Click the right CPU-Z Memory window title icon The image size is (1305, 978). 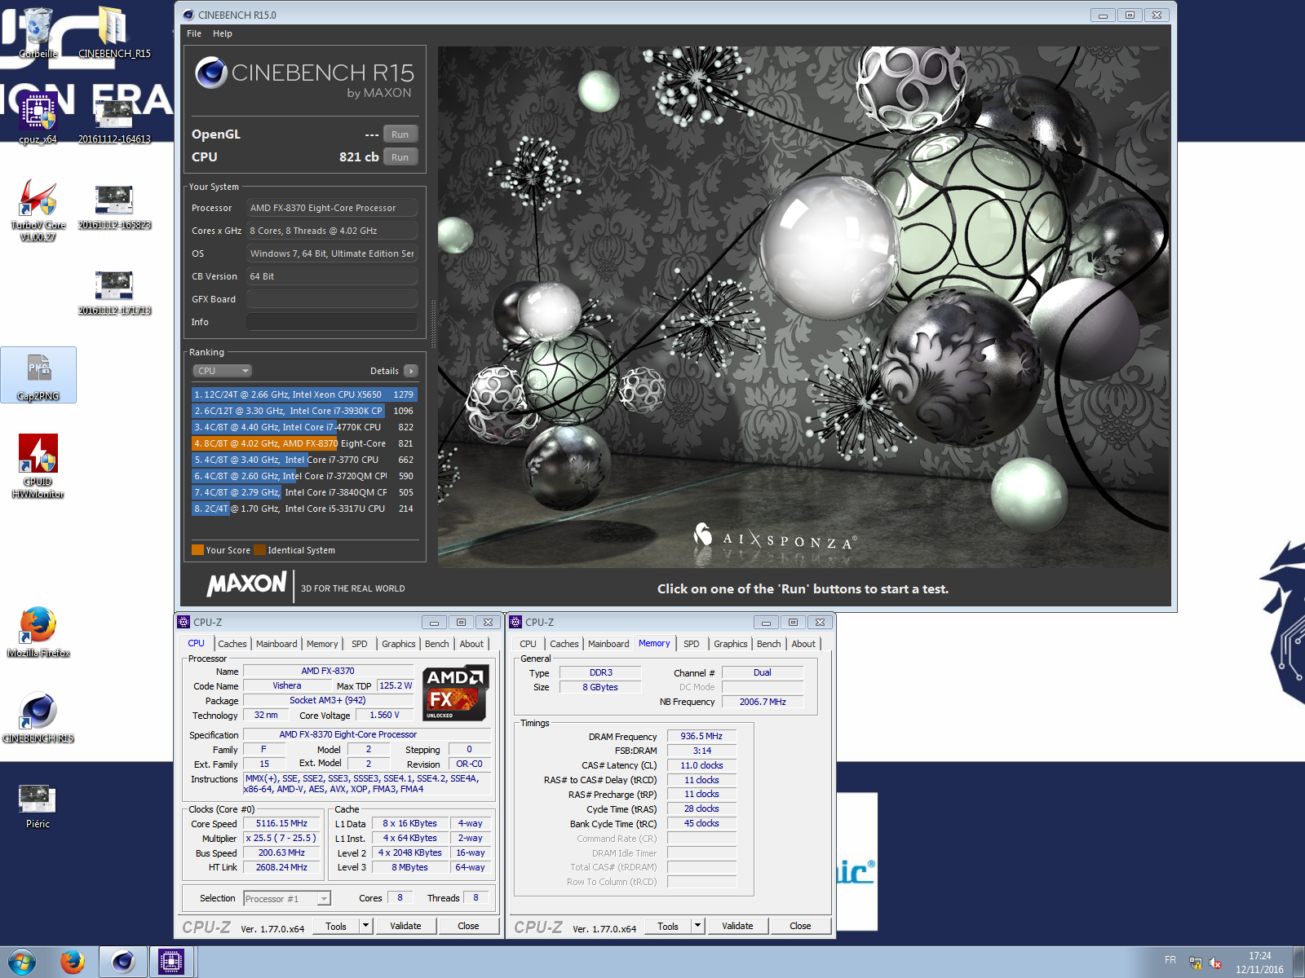tap(515, 622)
